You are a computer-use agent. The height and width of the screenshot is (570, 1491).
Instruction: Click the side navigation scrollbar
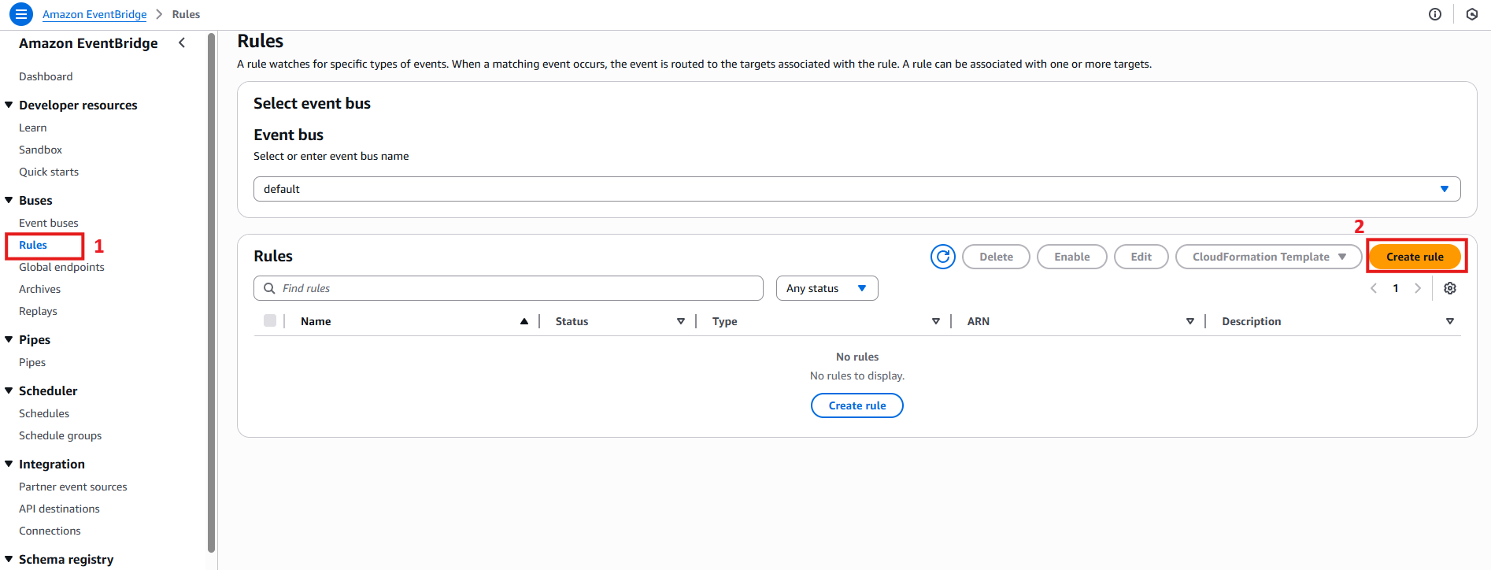tap(211, 291)
